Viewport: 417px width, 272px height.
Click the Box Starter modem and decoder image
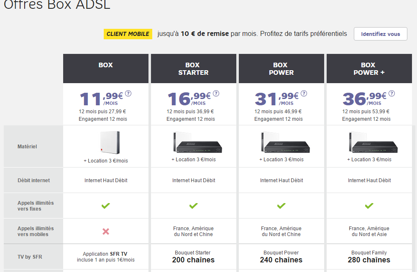pos(197,142)
